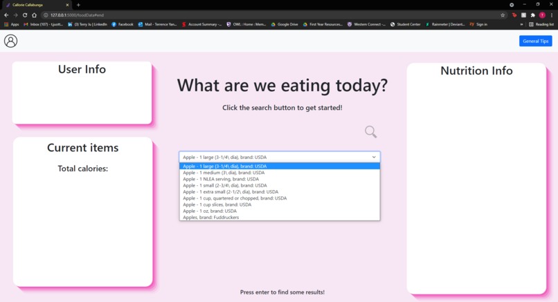Viewport: 558px width, 302px height.
Task: Go back with the browser back arrow
Action: (6, 15)
